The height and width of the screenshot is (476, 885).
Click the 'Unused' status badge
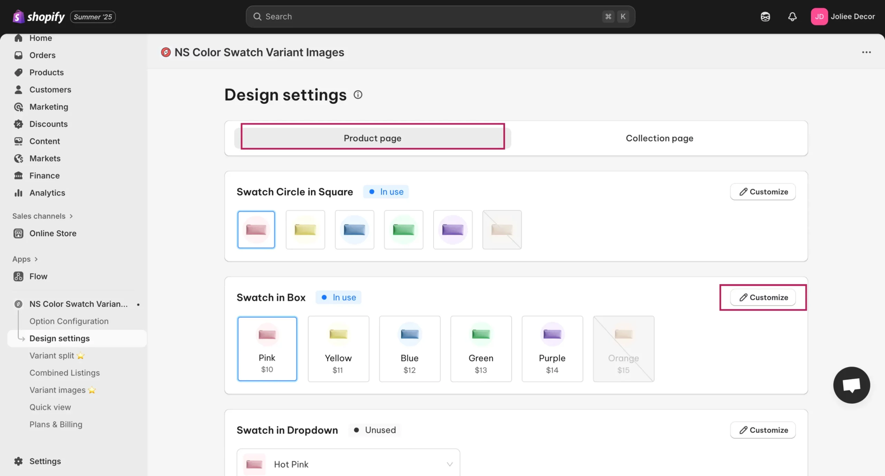pos(375,430)
